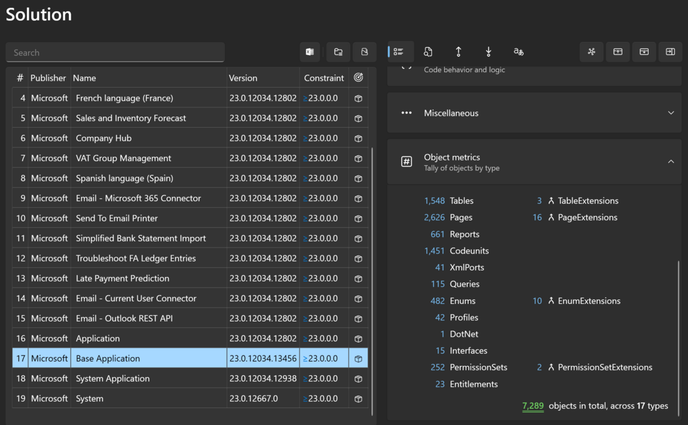Open the document search view tab
The width and height of the screenshot is (688, 425).
[x=429, y=52]
